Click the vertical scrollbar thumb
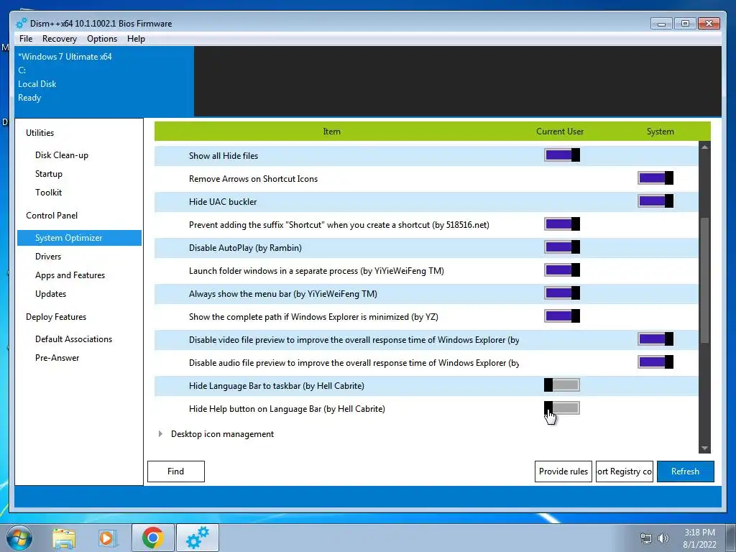Screen dimensions: 736x552 (x=704, y=280)
